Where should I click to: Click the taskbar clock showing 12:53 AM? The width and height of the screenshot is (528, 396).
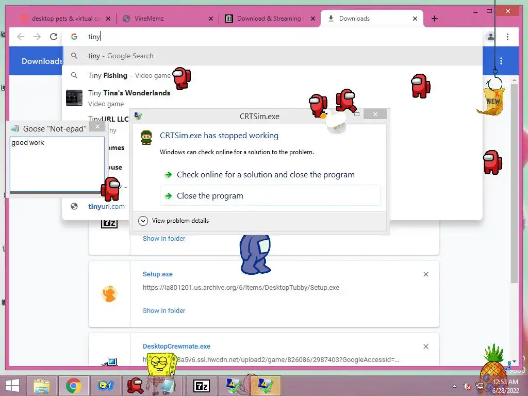point(505,386)
